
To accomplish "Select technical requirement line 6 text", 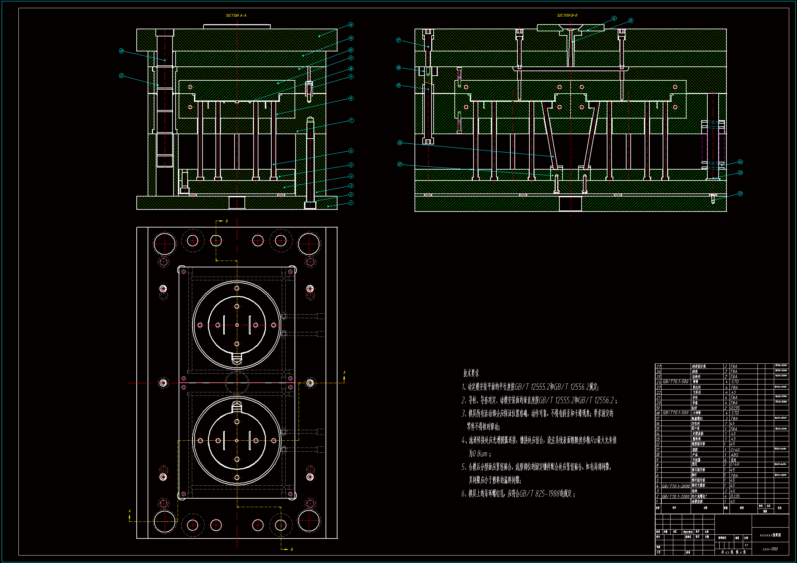I will 518,494.
